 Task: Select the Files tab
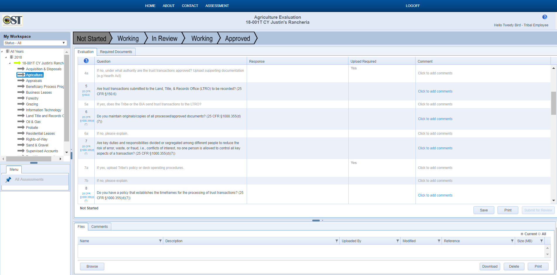pos(81,227)
